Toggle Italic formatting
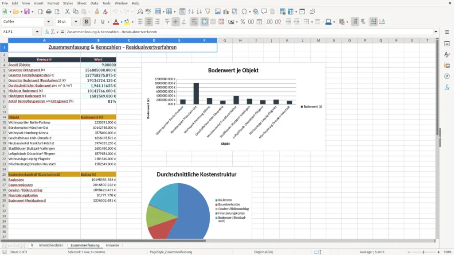The width and height of the screenshot is (454, 255). (x=95, y=22)
